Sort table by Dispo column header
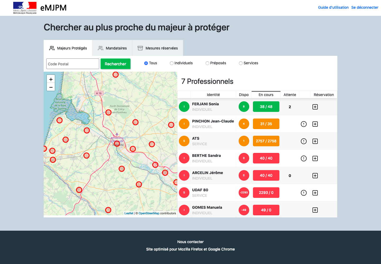 [x=244, y=95]
